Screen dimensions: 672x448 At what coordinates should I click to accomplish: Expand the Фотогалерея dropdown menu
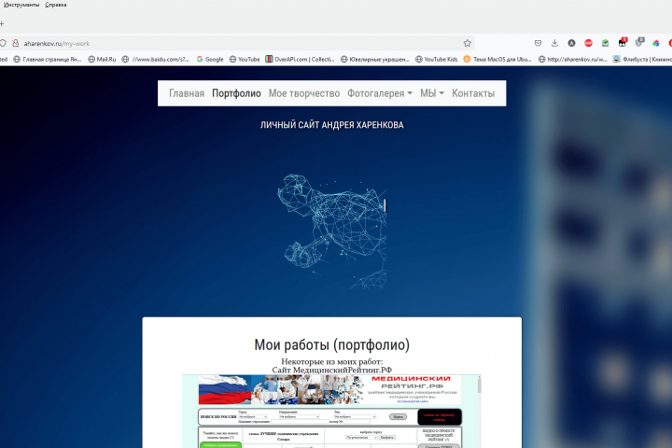(x=379, y=93)
